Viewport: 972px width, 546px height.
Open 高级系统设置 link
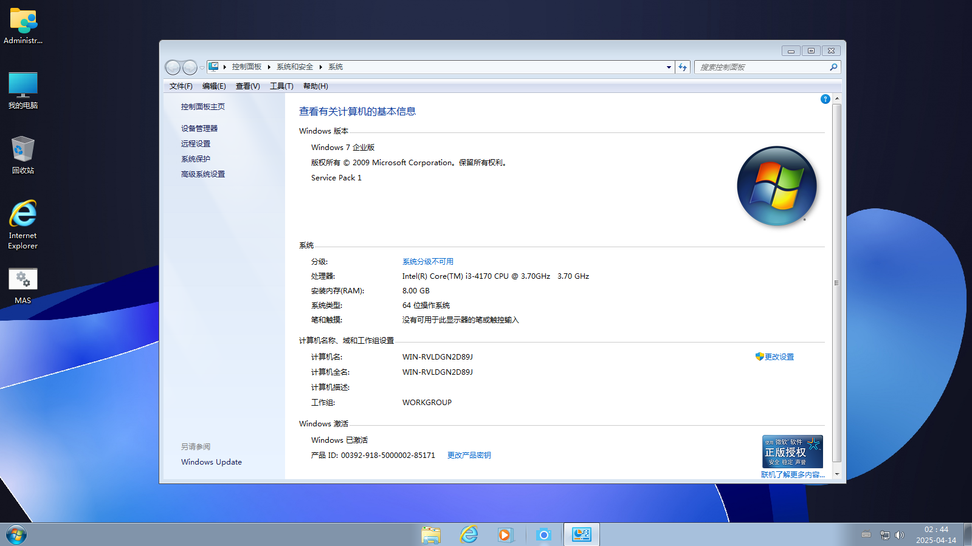(203, 174)
